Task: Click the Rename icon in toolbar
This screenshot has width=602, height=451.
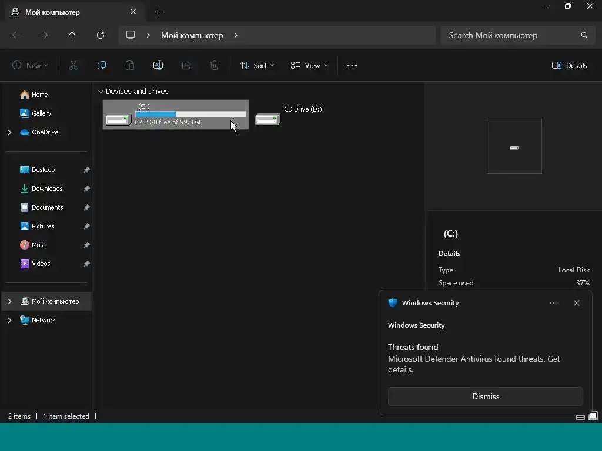Action: coord(158,66)
